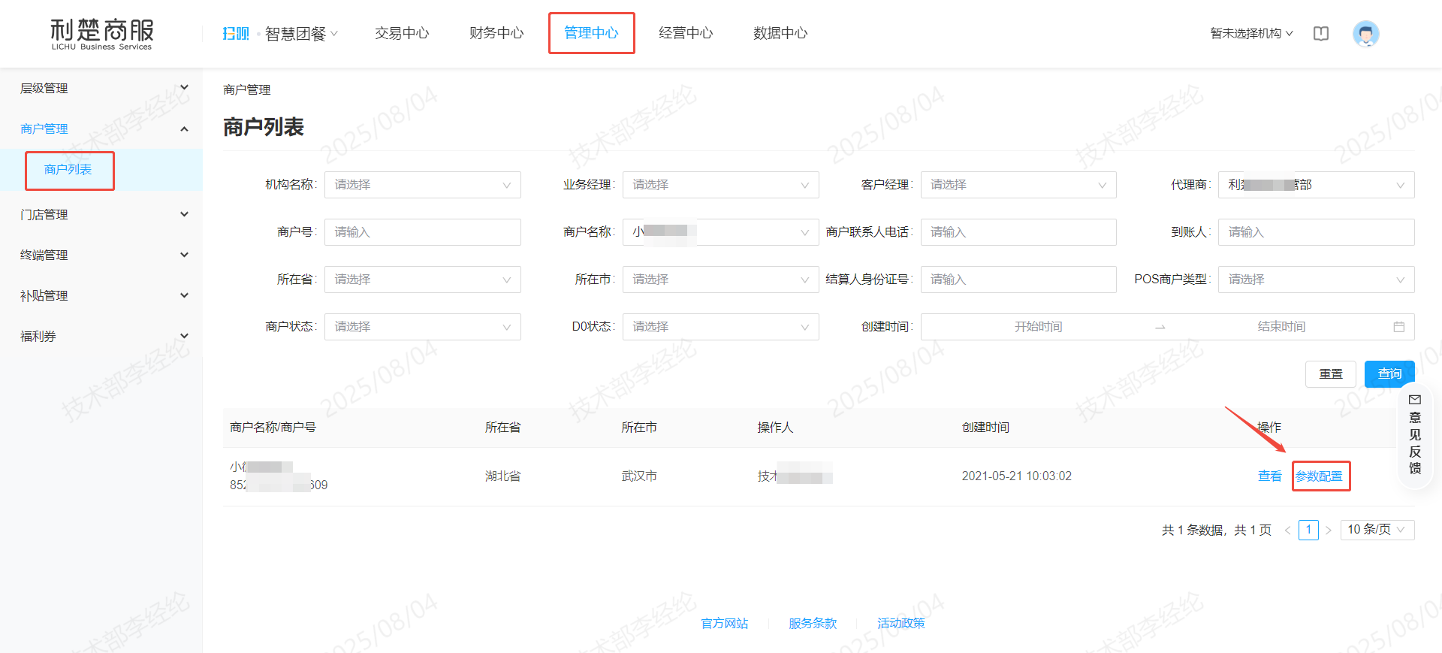This screenshot has height=653, width=1442.
Task: Click the 查询 search button
Action: 1389,373
